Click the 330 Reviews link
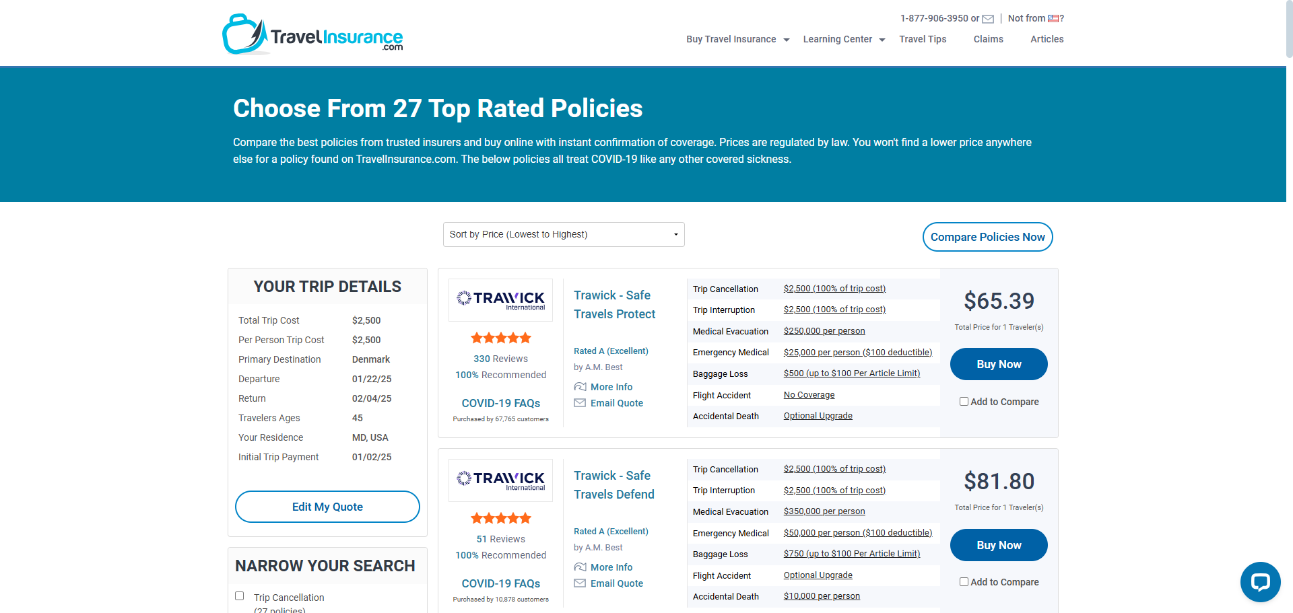Viewport: 1293px width, 613px height. (500, 359)
